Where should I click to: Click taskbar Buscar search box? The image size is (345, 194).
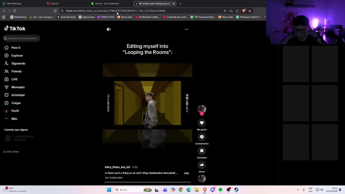point(133,190)
